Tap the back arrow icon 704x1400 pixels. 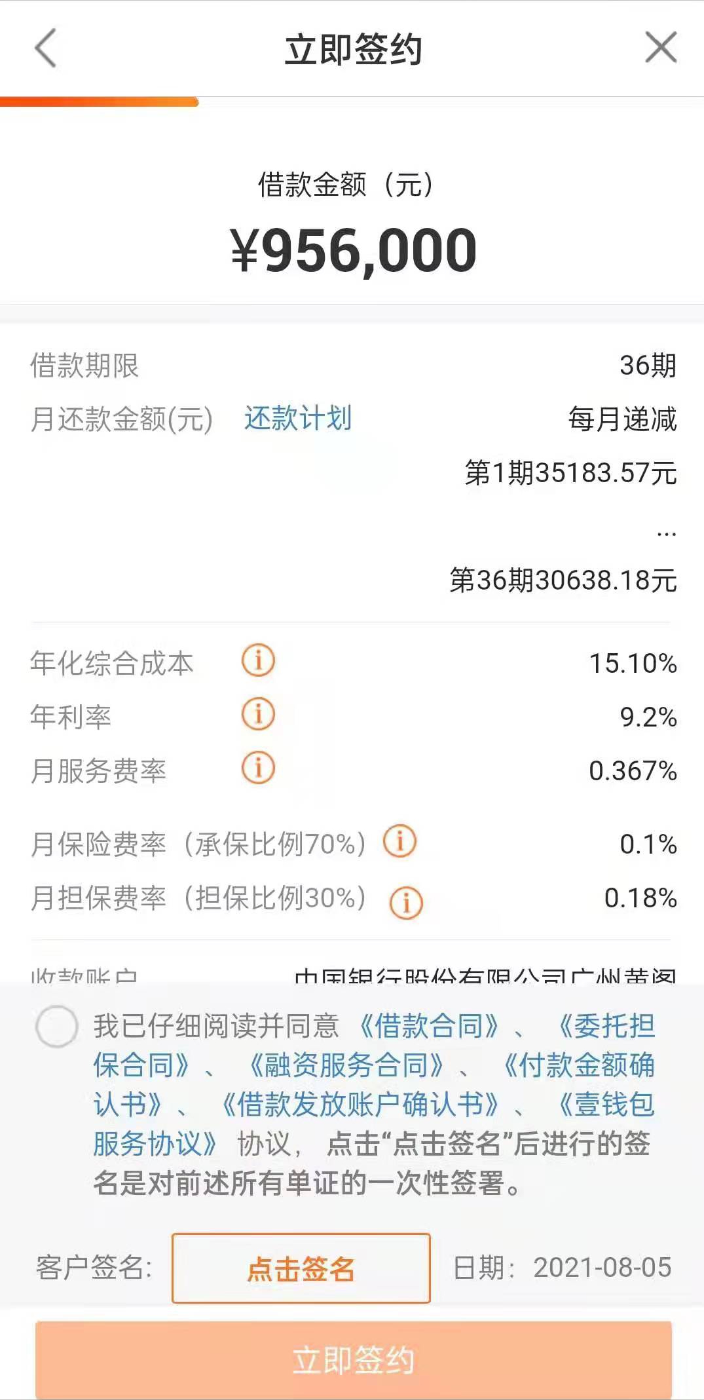pyautogui.click(x=45, y=48)
